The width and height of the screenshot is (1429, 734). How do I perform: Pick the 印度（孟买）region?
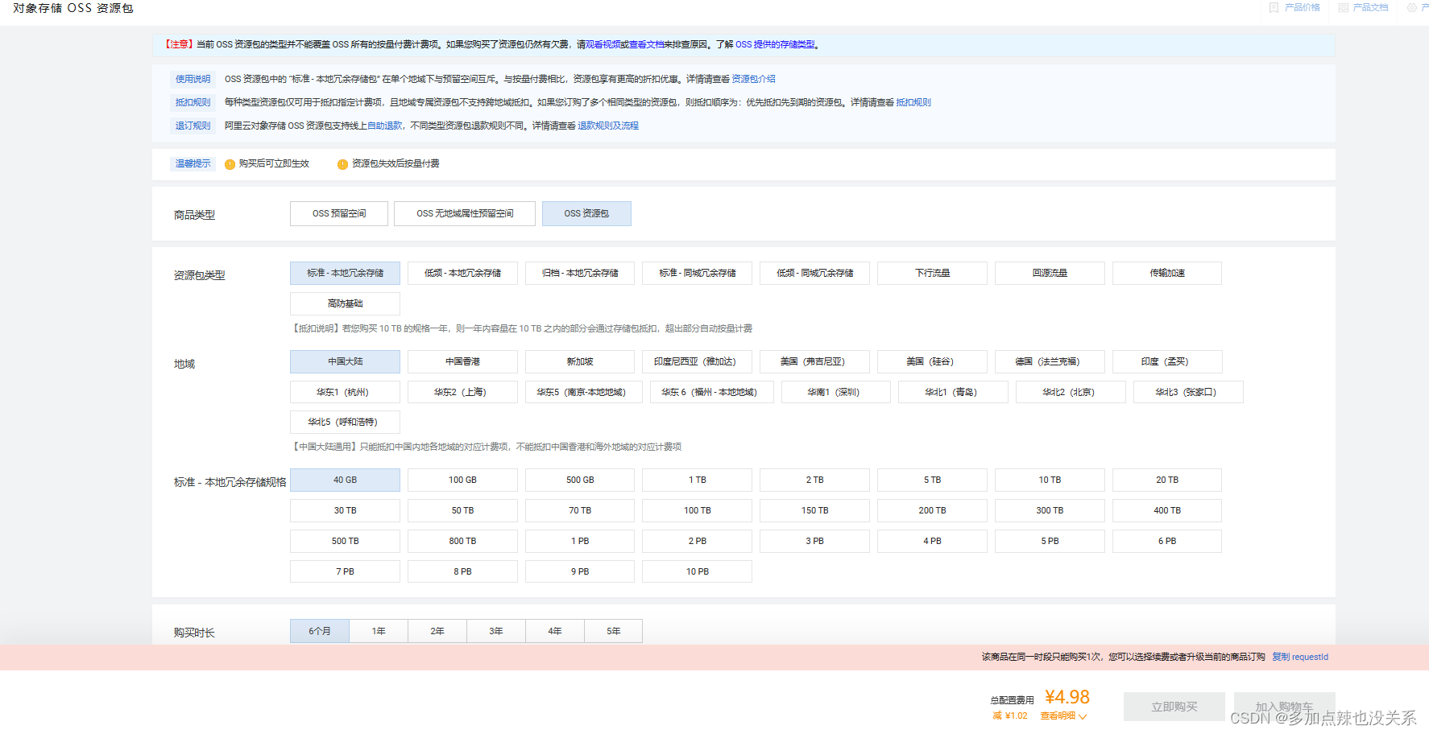point(1167,361)
